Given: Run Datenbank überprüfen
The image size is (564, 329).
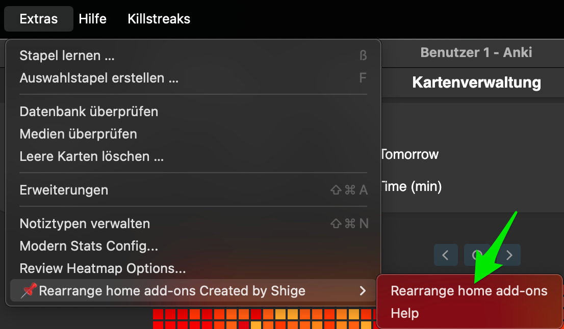Looking at the screenshot, I should pos(89,112).
